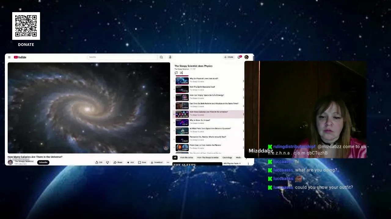Share the video
The image size is (391, 219).
coord(118,162)
